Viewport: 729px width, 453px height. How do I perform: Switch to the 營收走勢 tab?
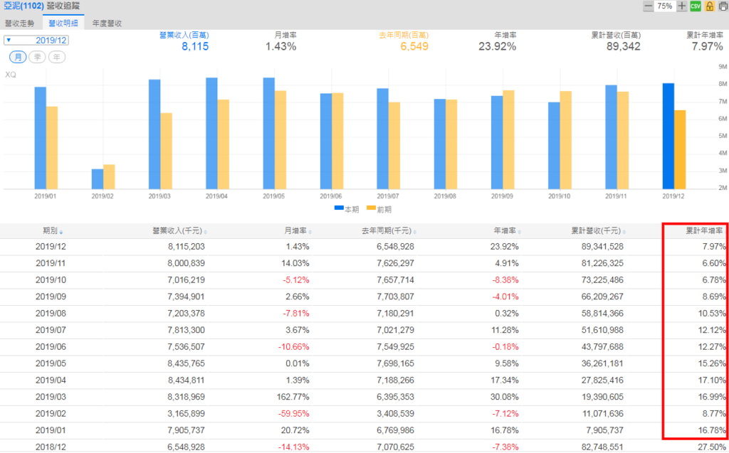coord(19,23)
